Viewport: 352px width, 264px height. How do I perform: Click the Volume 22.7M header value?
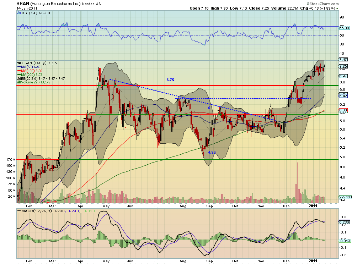[284, 8]
